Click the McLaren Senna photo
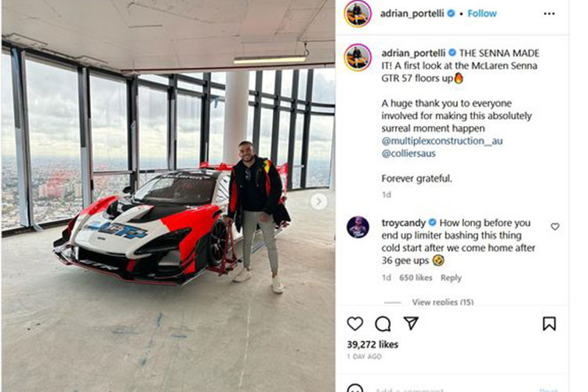Viewport: 588px width, 392px height. coord(168,196)
